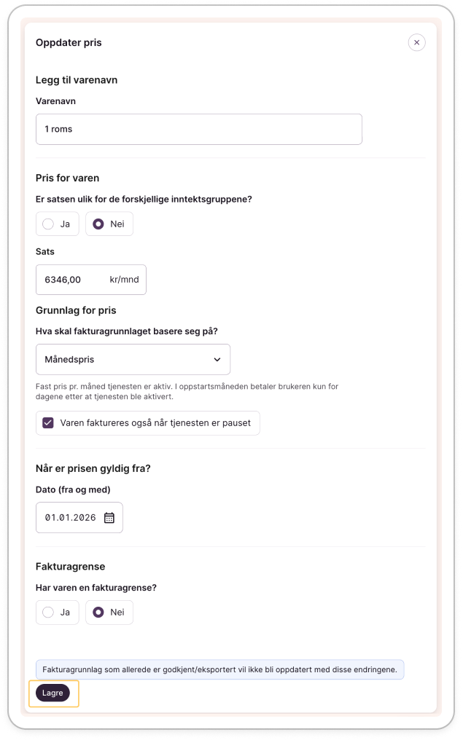Click the Varenavn field label

[x=55, y=101]
